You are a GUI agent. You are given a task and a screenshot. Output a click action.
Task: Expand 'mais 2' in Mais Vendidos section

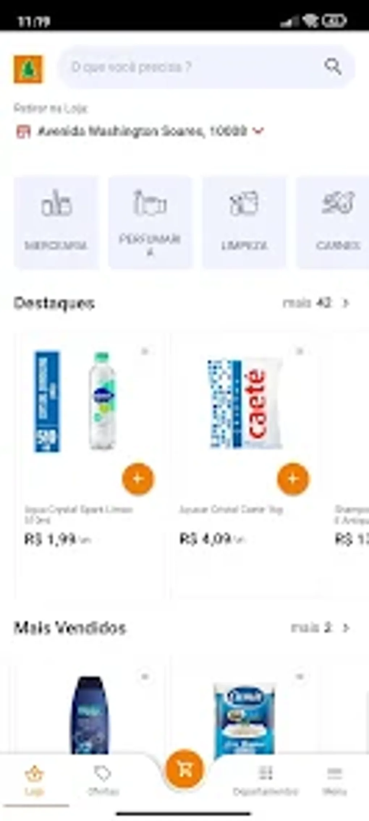317,627
